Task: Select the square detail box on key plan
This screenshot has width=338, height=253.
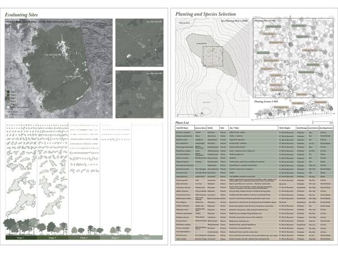Action: tap(213, 56)
